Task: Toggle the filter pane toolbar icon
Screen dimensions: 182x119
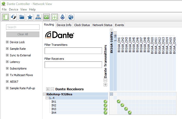Action: pos(6,17)
